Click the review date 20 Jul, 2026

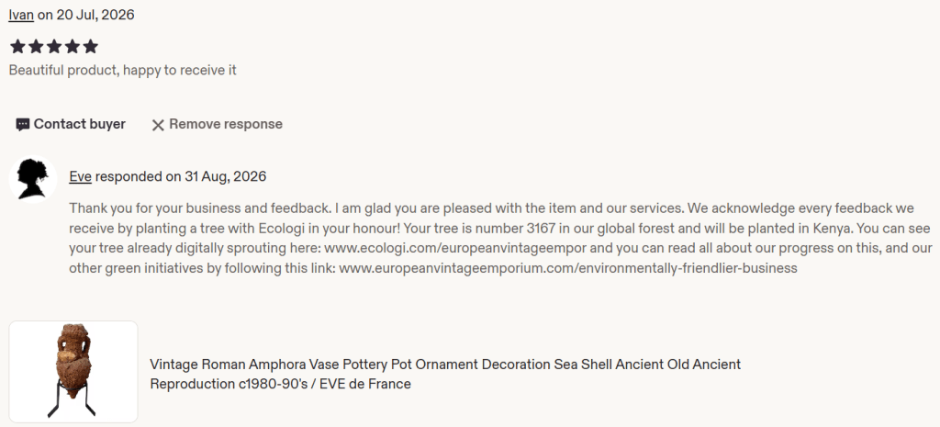click(x=95, y=15)
